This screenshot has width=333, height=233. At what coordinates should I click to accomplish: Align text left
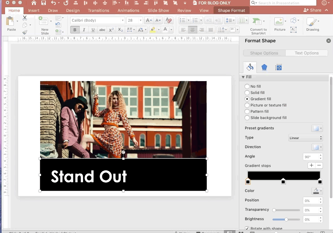click(x=183, y=30)
